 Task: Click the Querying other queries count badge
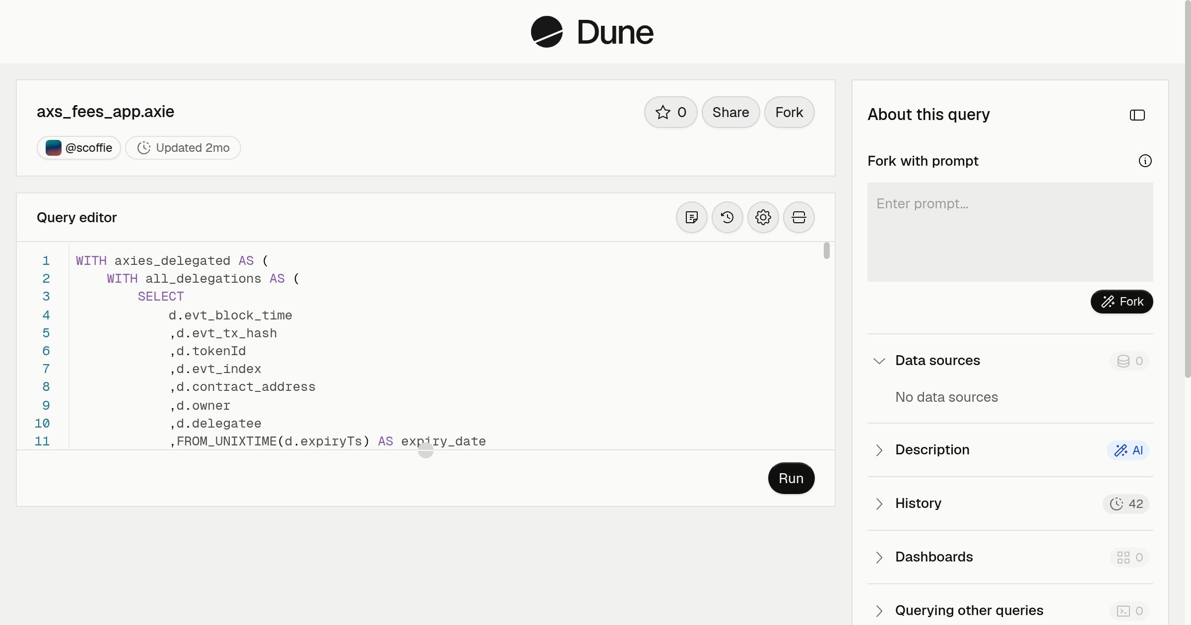pyautogui.click(x=1129, y=611)
